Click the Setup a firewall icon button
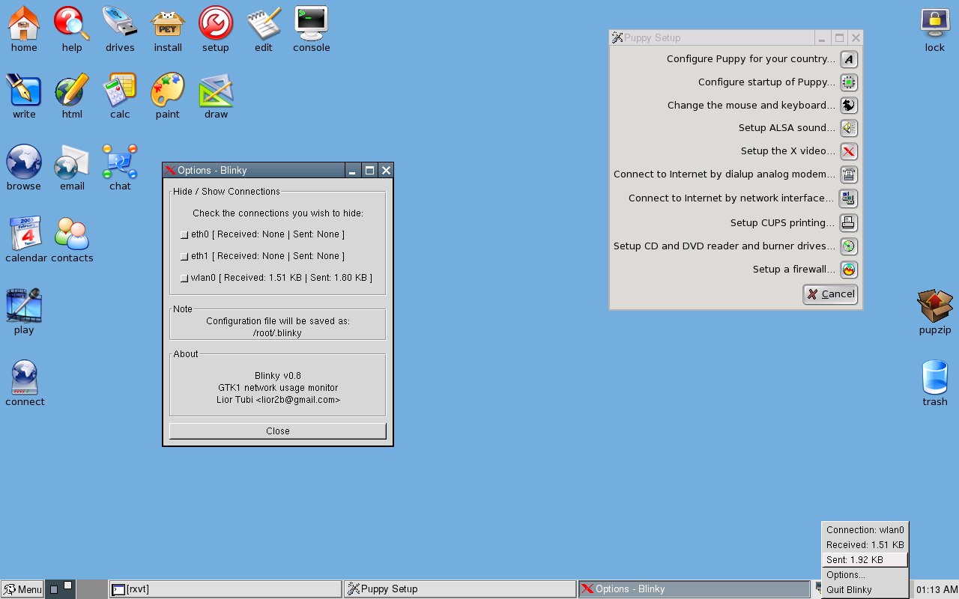This screenshot has width=959, height=599. [x=849, y=270]
